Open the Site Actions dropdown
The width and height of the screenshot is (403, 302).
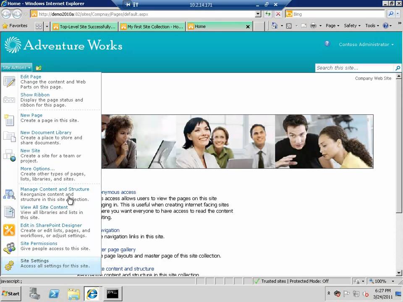click(x=16, y=68)
